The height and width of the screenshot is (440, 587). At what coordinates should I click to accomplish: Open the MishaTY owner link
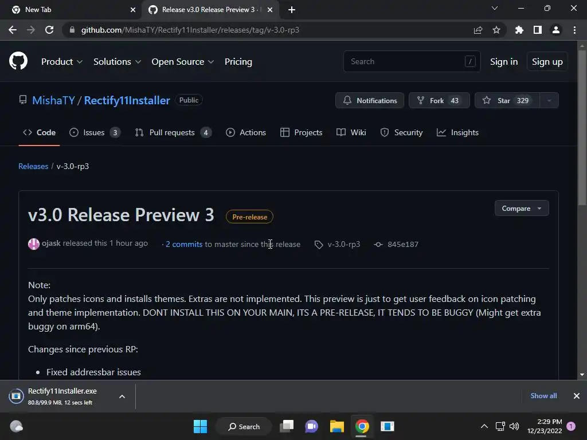[x=53, y=100]
